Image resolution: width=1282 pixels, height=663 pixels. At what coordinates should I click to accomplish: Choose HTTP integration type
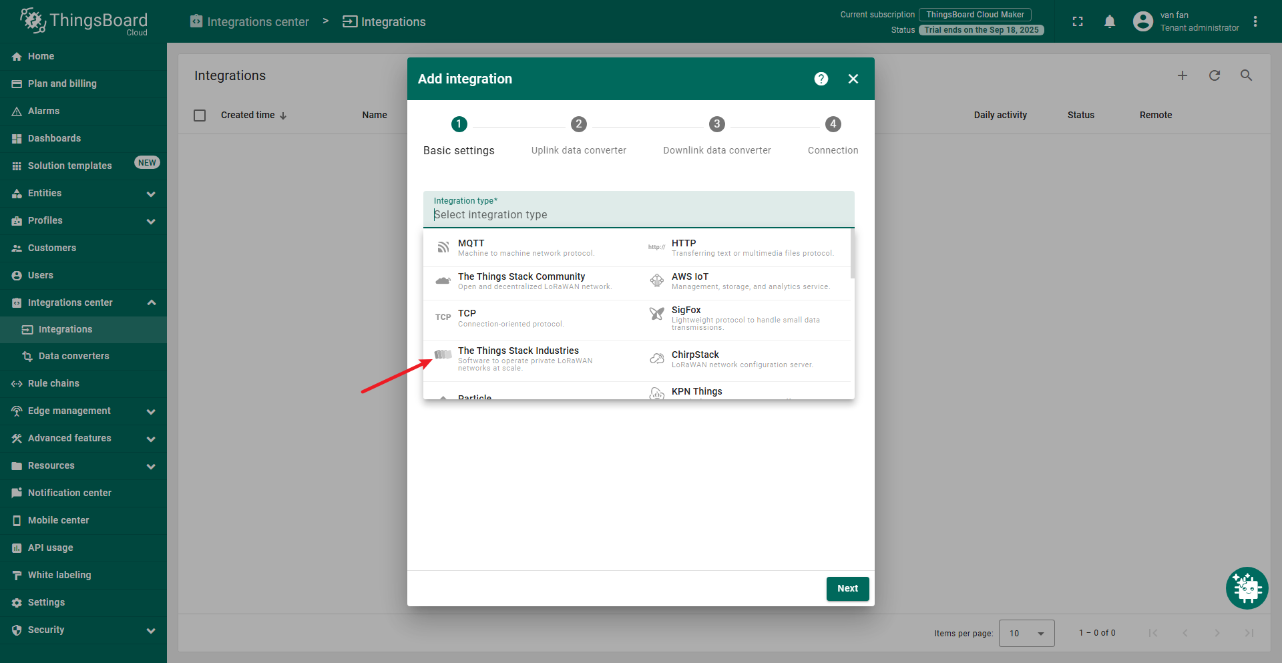[x=744, y=248]
